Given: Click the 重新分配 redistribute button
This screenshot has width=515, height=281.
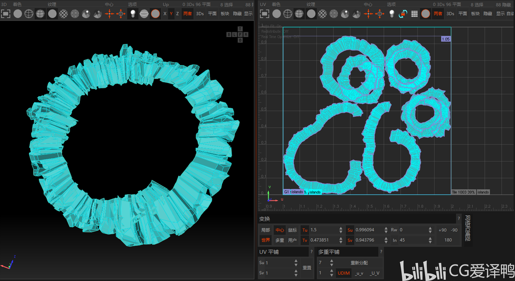Looking at the screenshot, I should 359,263.
